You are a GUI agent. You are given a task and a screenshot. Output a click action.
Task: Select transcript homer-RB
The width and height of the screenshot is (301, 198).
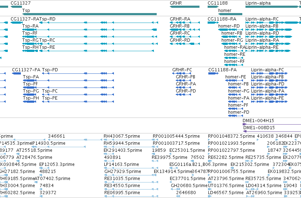(x=232, y=33)
